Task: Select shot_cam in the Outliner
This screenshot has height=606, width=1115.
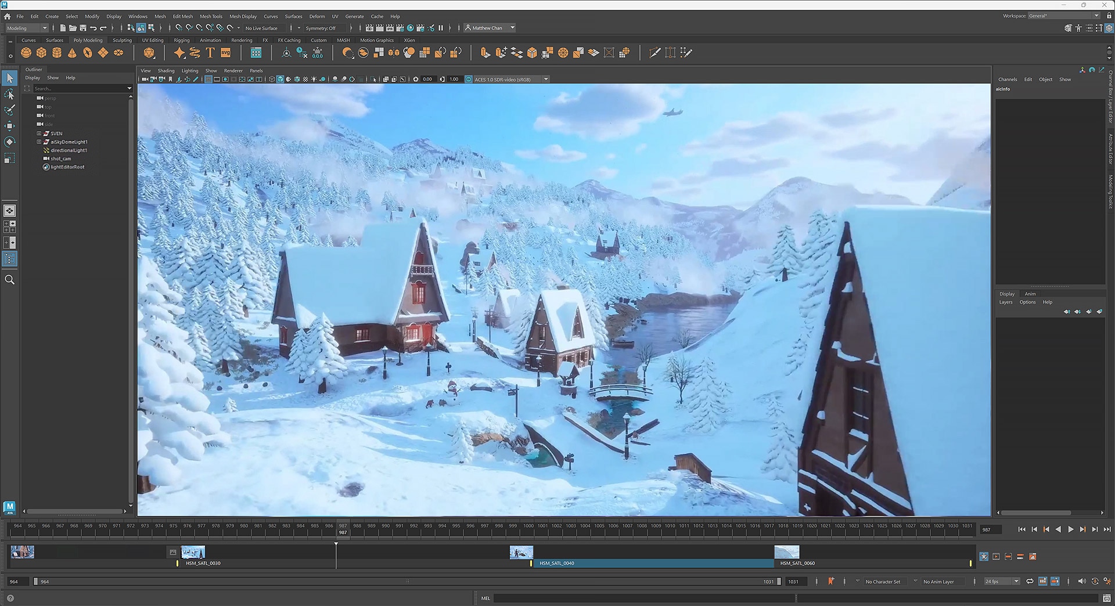Action: pyautogui.click(x=60, y=158)
